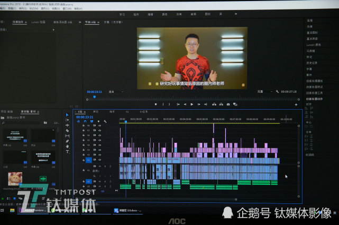The height and width of the screenshot is (225, 339).
Task: Switch to the 编辑 workspace tab
Action: tap(150, 14)
